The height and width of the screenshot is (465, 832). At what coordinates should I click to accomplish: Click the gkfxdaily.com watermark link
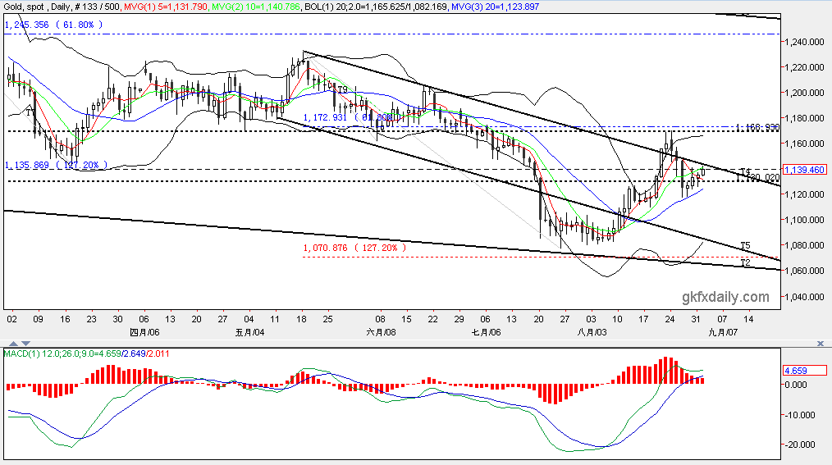point(725,297)
